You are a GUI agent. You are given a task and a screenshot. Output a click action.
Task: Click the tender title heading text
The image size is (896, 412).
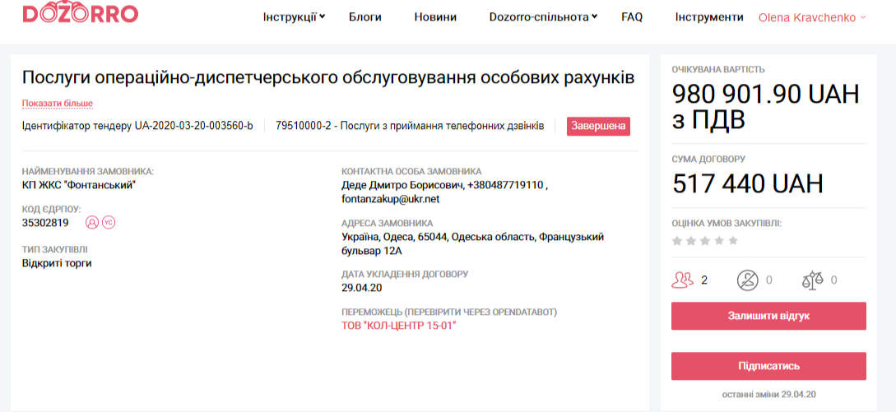click(328, 78)
